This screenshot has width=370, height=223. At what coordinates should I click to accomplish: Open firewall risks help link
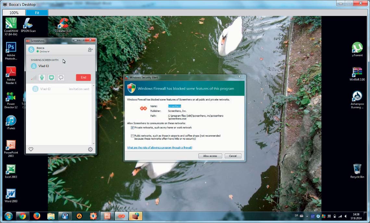point(160,148)
